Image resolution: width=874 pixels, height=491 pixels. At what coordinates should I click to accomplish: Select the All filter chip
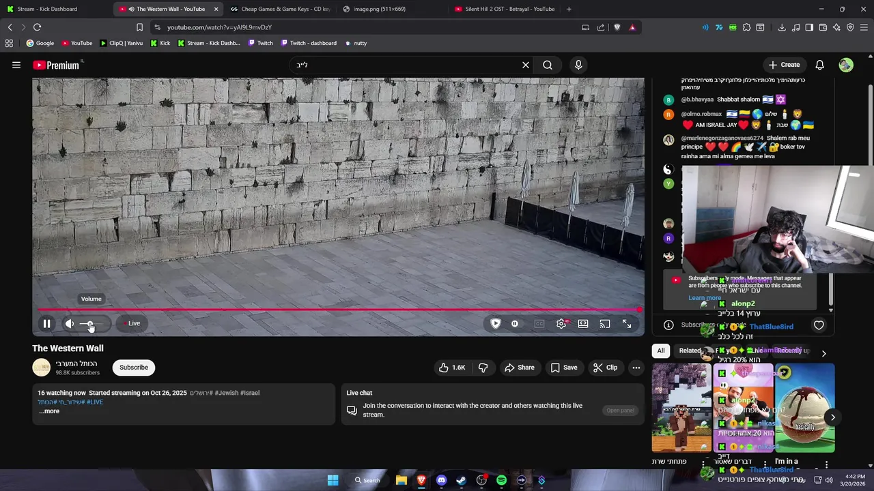coord(660,351)
